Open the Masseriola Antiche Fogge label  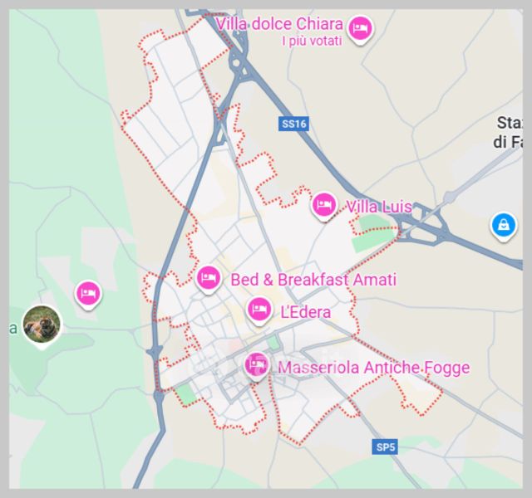tap(374, 368)
